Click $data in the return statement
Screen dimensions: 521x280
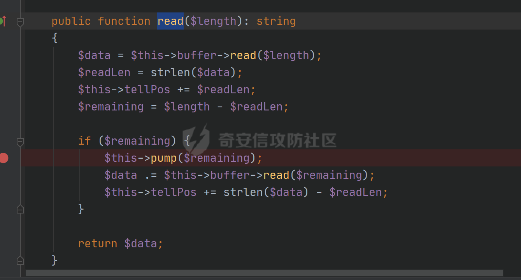coord(140,243)
